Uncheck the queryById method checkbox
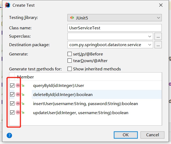 pos(12,86)
